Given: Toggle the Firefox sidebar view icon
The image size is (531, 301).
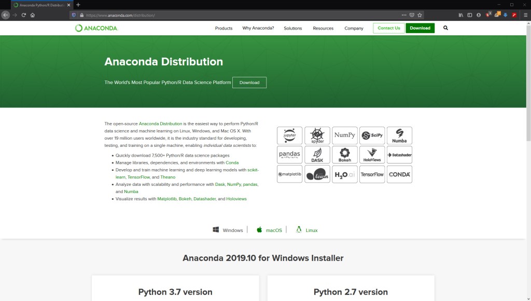Looking at the screenshot, I should point(470,15).
